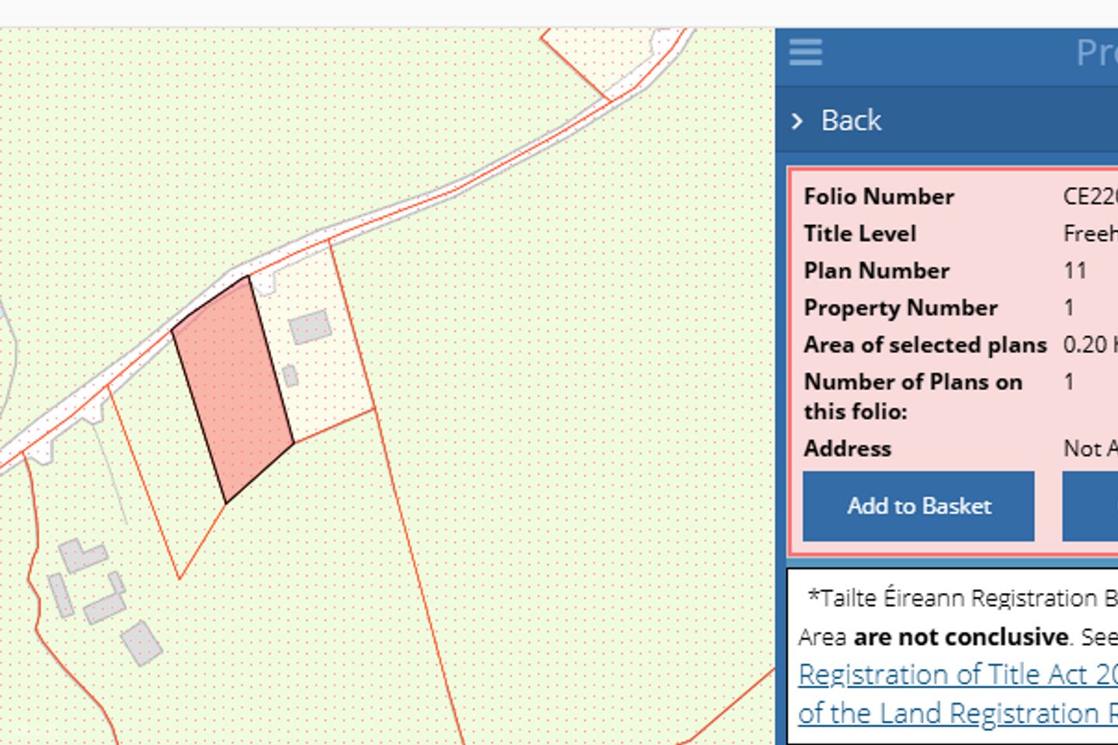
Task: Select the Folio Number value starting CE22
Action: click(x=1089, y=196)
